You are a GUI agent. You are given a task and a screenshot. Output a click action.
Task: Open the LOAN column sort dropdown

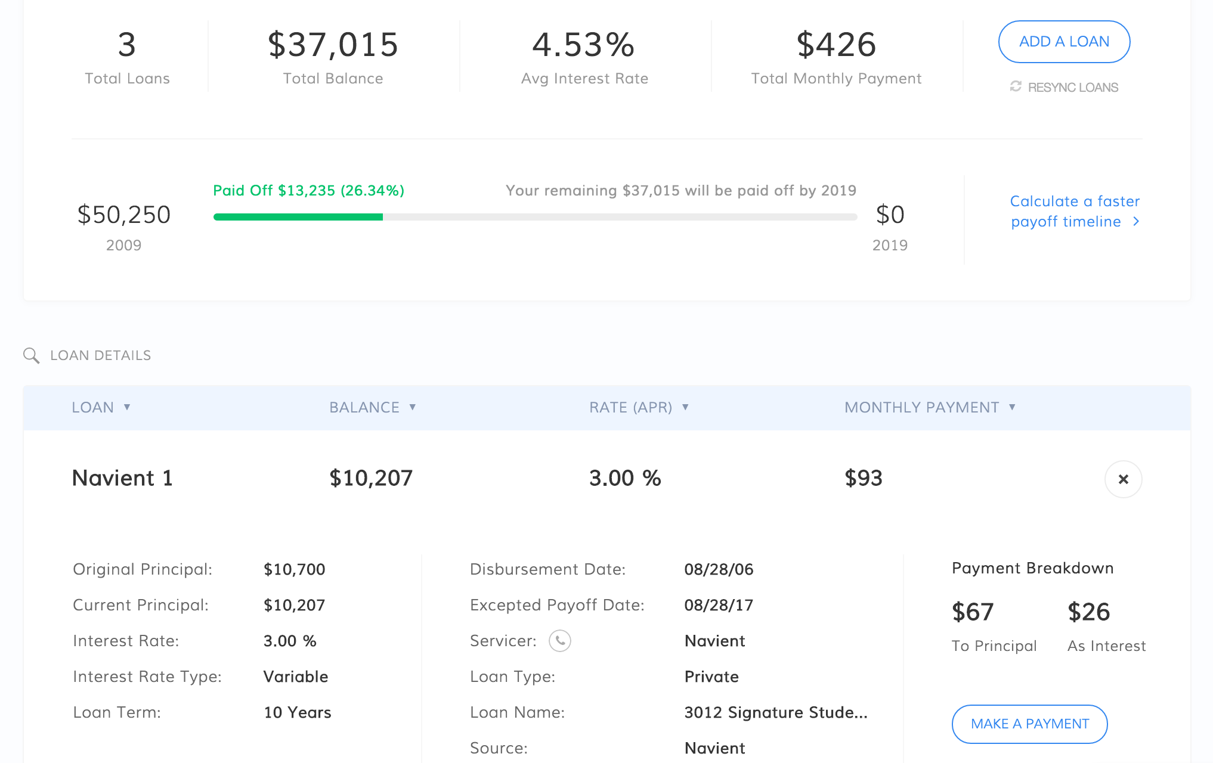[x=128, y=407]
